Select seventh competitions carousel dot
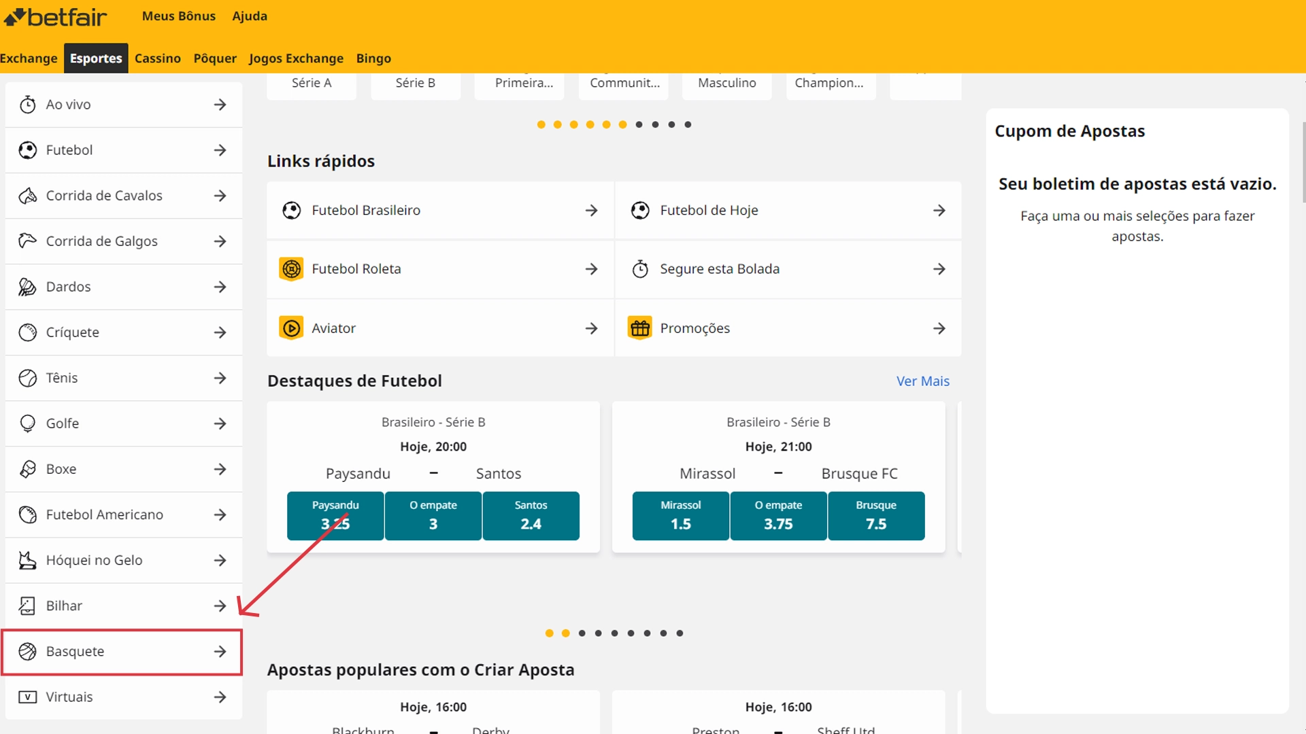Viewport: 1306px width, 734px height. pyautogui.click(x=639, y=124)
